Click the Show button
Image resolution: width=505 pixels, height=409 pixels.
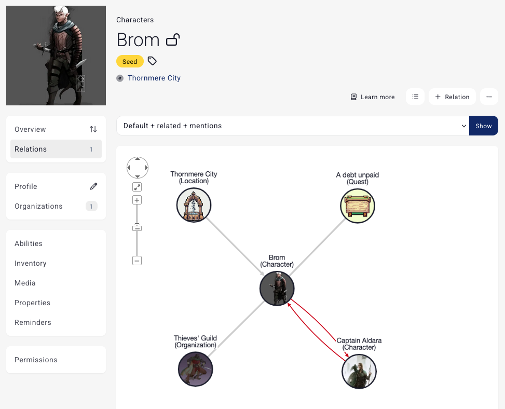[483, 126]
